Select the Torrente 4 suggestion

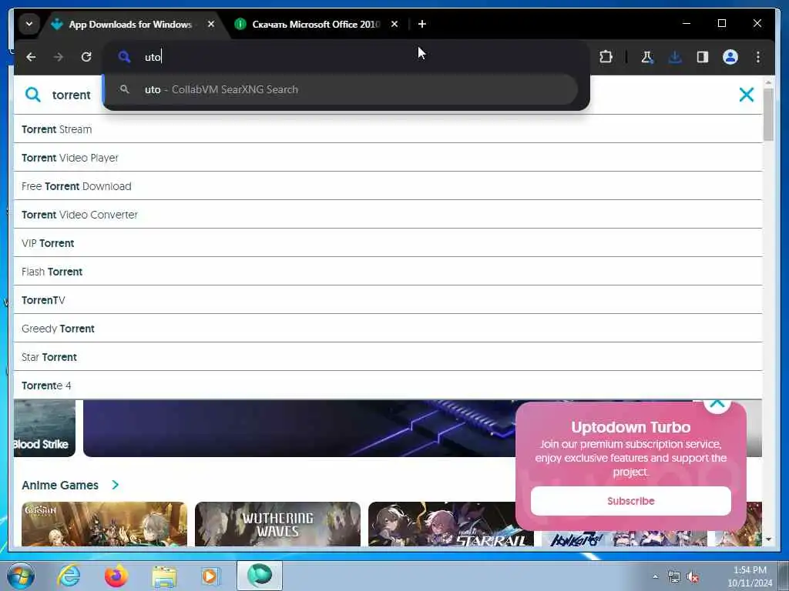click(x=388, y=386)
